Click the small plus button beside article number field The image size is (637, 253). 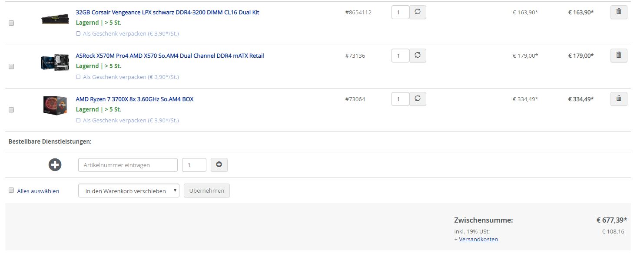tap(219, 165)
